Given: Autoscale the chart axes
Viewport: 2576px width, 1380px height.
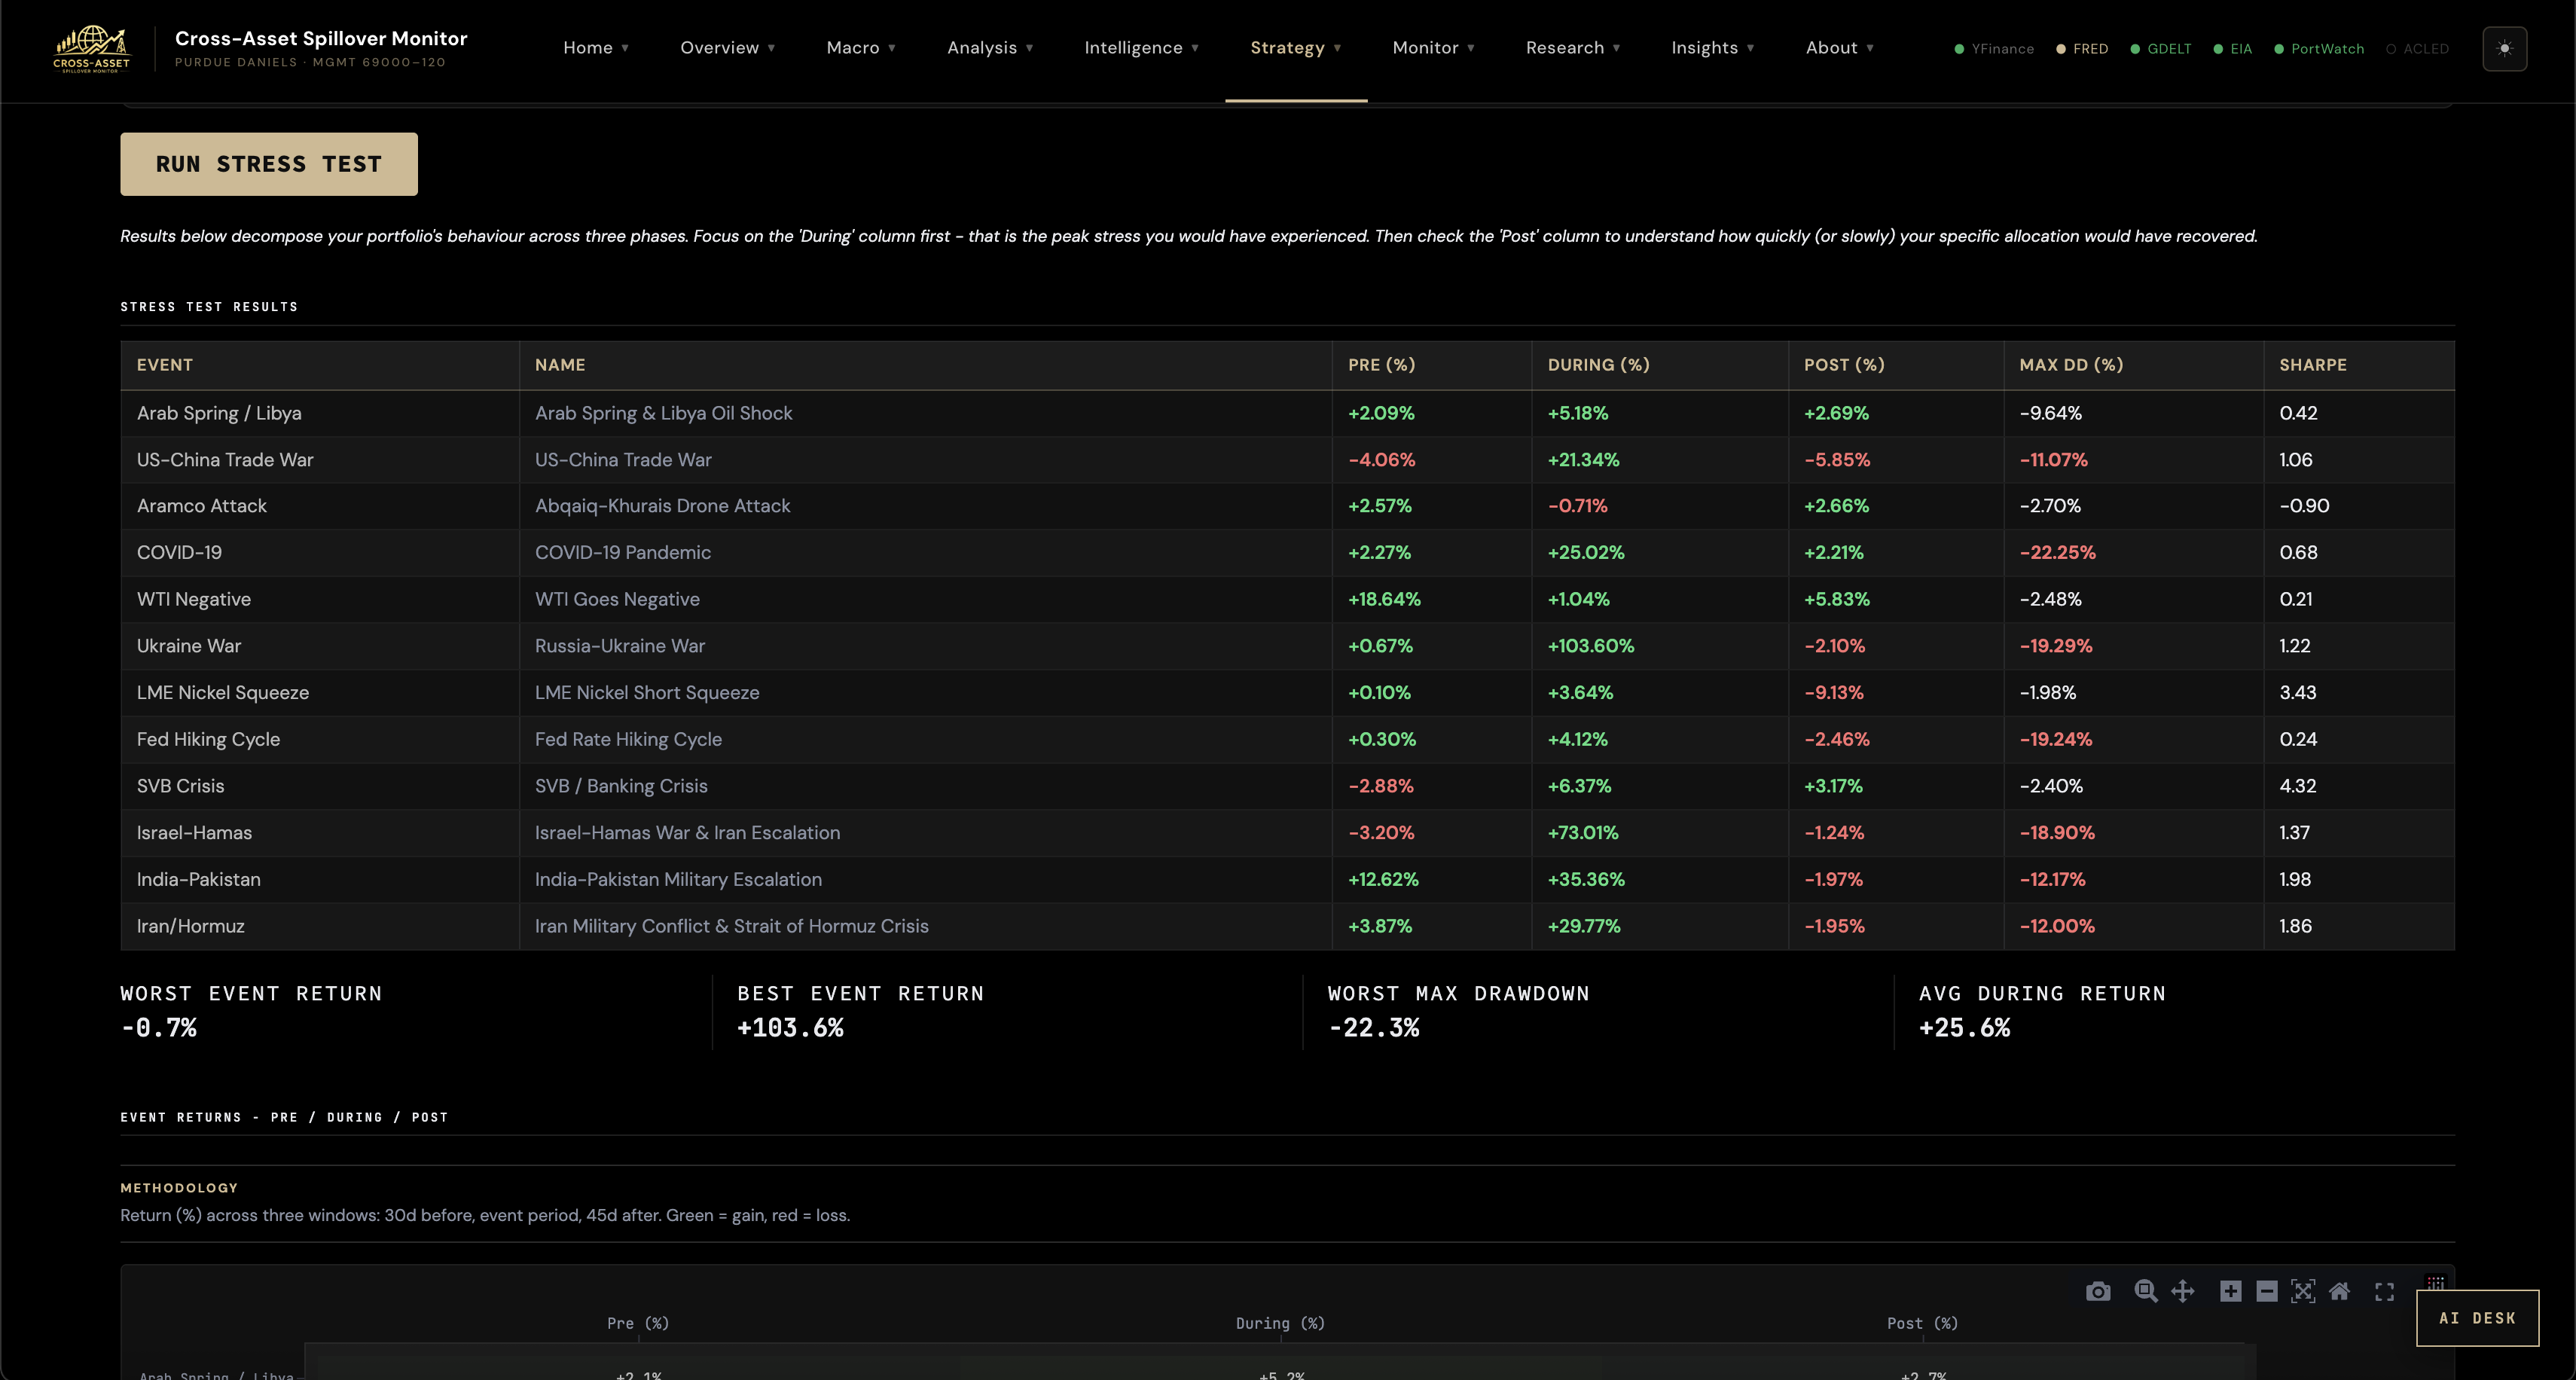Looking at the screenshot, I should [x=2303, y=1291].
